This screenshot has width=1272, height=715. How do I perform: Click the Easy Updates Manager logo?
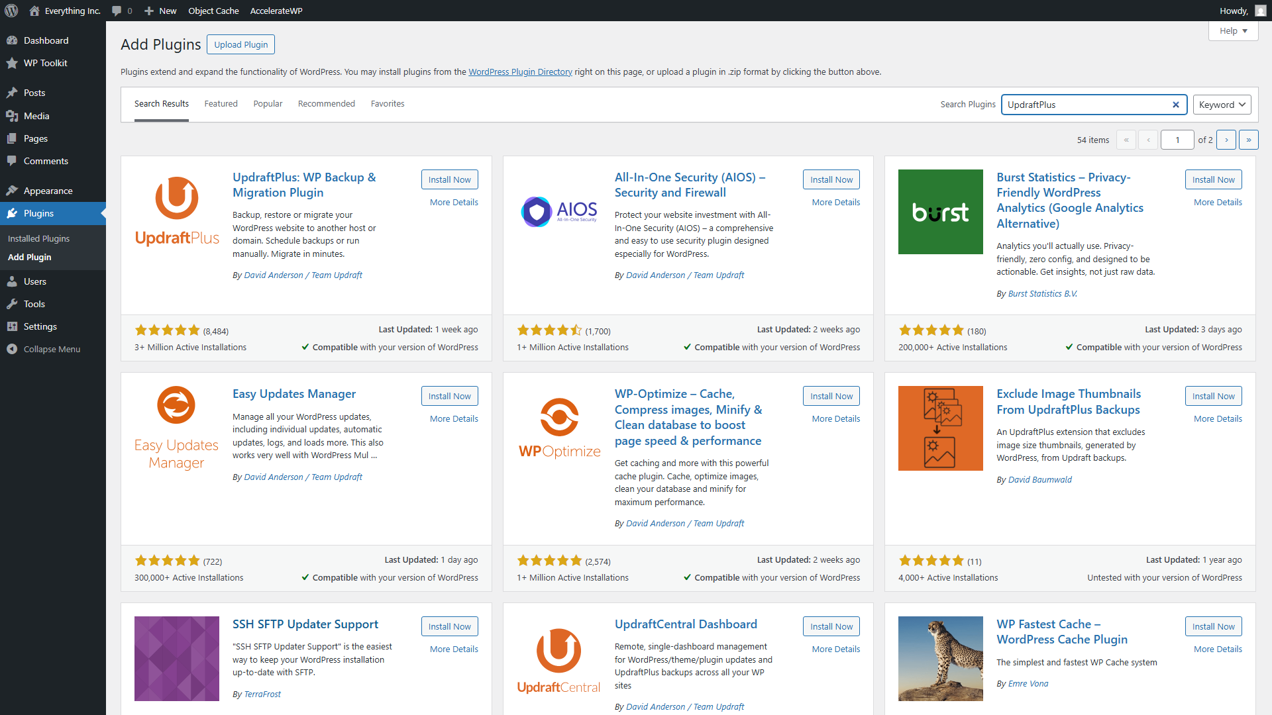pyautogui.click(x=177, y=428)
